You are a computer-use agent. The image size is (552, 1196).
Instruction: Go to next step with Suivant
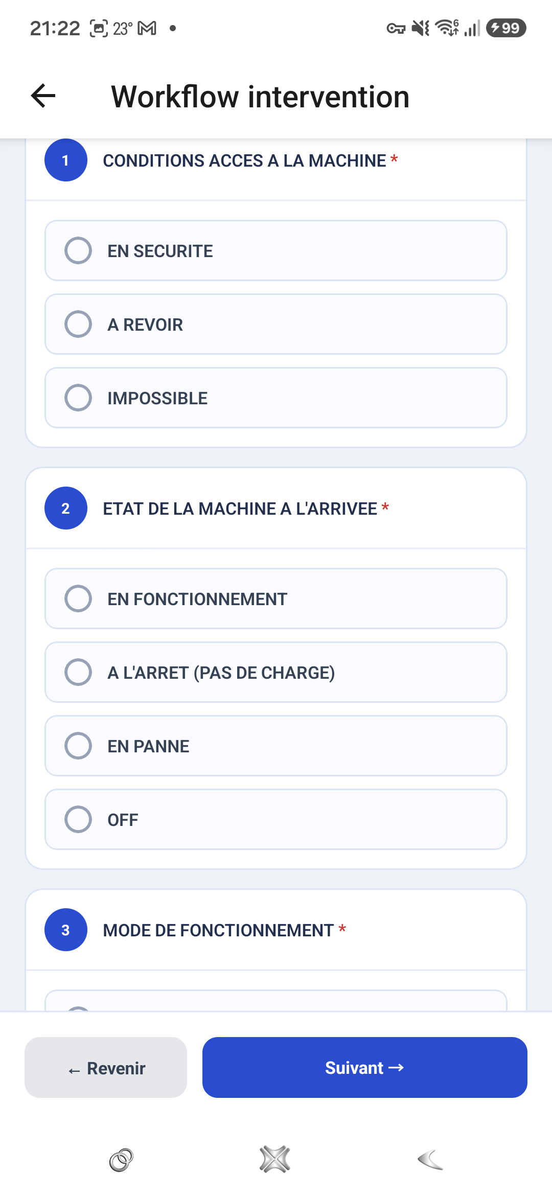pyautogui.click(x=365, y=1067)
